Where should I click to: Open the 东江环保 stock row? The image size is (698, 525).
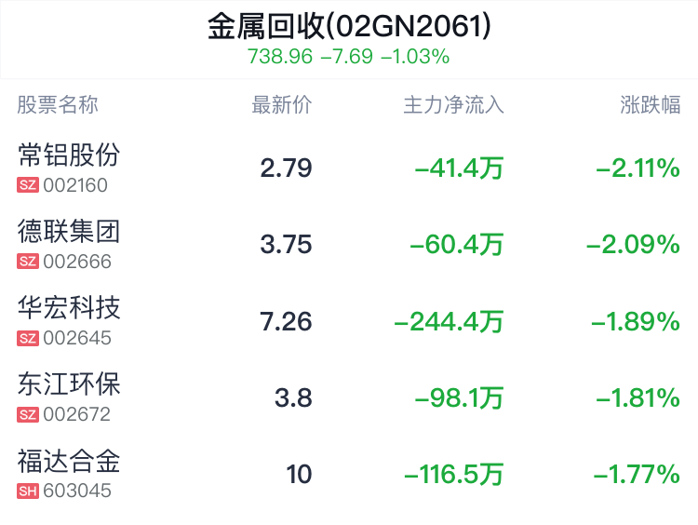(349, 397)
